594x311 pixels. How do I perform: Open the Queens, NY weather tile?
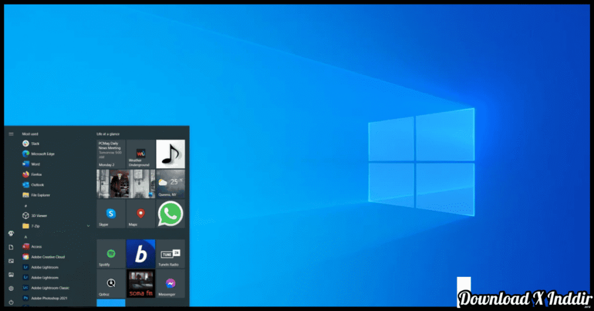tap(171, 184)
